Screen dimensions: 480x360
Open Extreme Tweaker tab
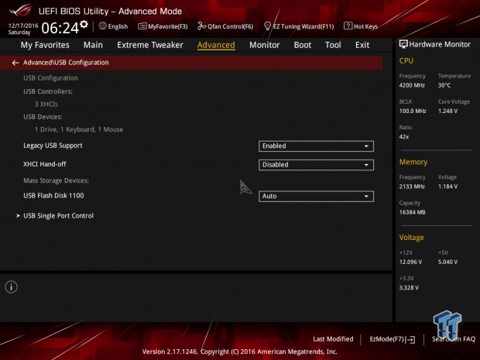tap(150, 45)
